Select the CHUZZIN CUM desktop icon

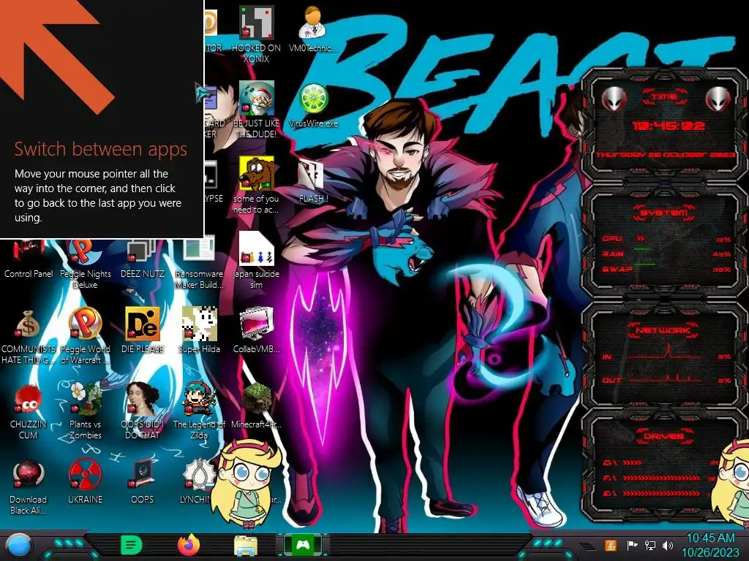[x=29, y=411]
